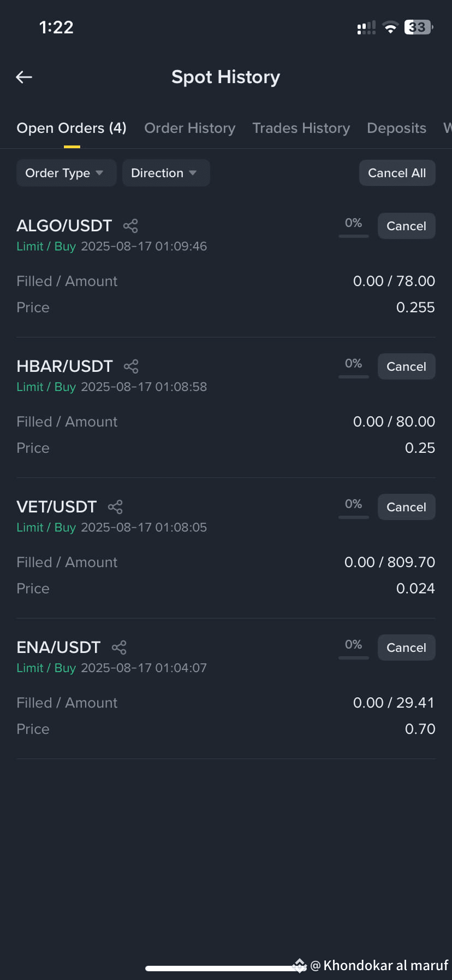
Task: Cancel the ALGO/USDT limit order
Action: (406, 226)
